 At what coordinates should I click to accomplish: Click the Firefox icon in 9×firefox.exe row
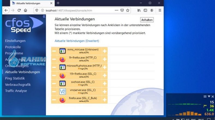pos(62,59)
